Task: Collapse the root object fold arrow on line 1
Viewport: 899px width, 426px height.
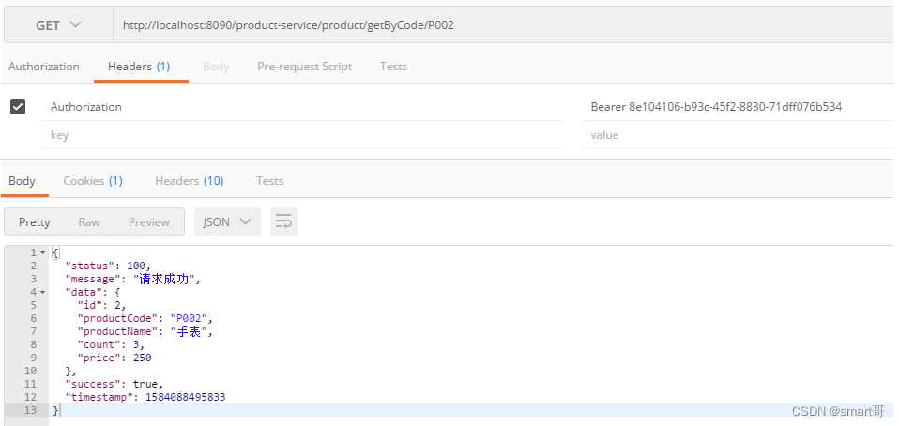Action: tap(42, 252)
